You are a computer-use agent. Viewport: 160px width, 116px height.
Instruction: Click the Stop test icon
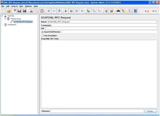77,11
